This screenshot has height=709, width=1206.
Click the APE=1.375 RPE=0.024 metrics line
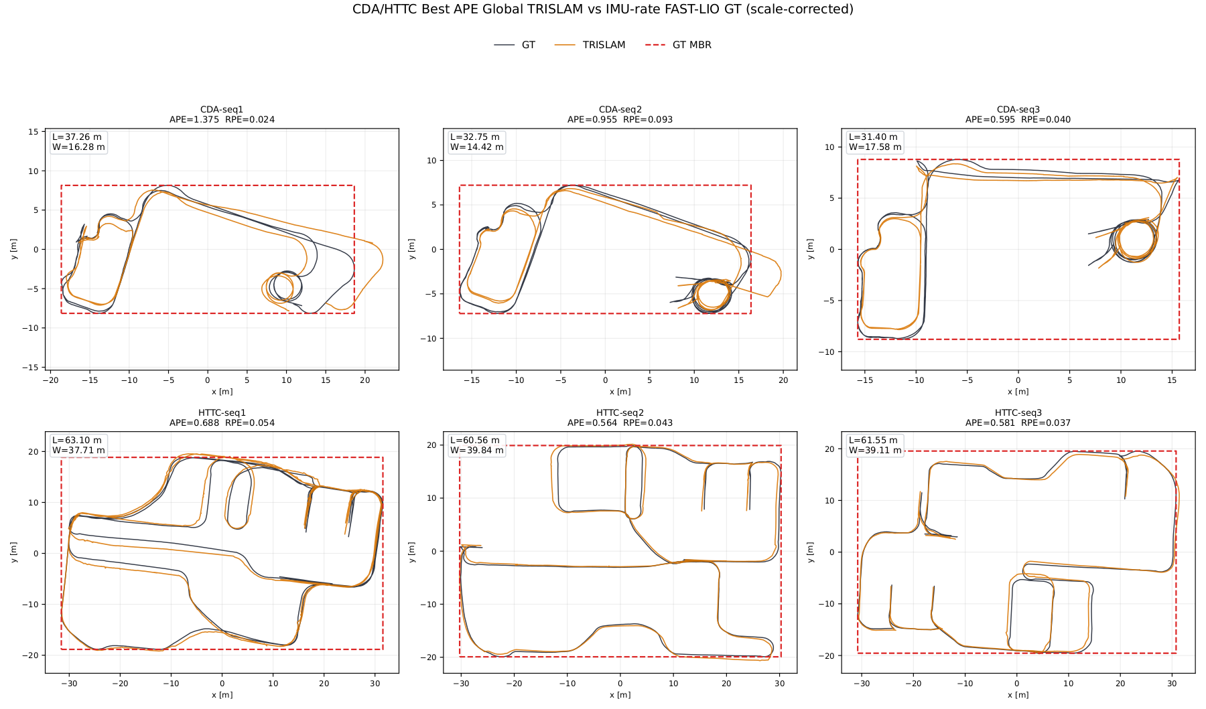[x=222, y=120]
